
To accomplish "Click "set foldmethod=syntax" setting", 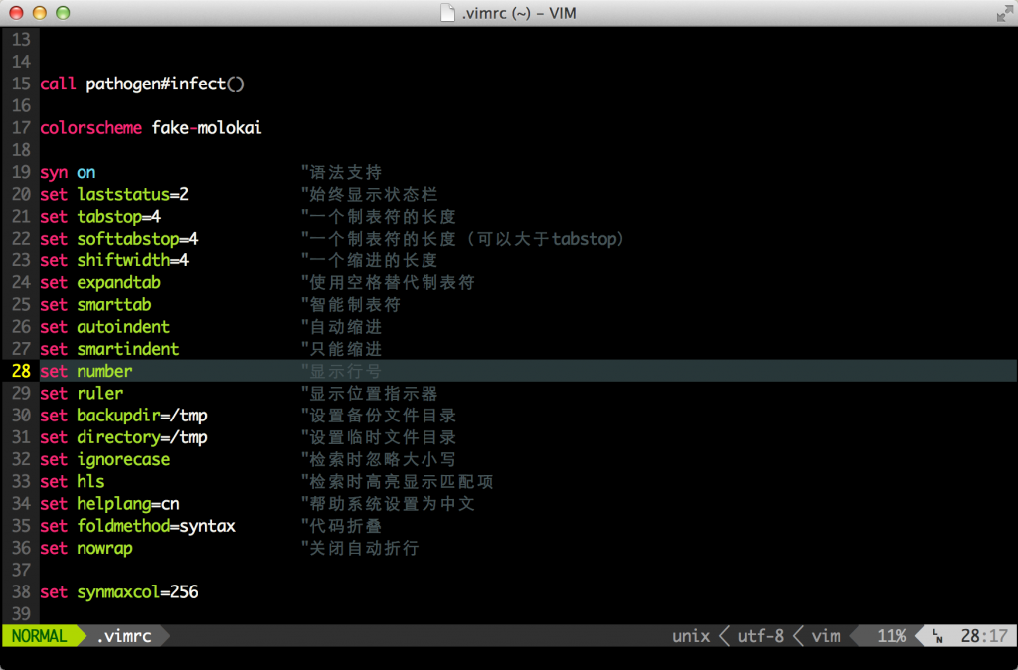I will 137,525.
